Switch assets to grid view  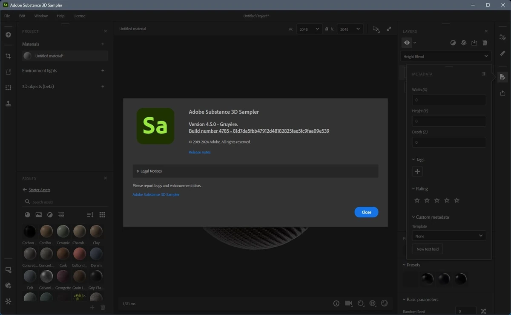click(x=102, y=215)
